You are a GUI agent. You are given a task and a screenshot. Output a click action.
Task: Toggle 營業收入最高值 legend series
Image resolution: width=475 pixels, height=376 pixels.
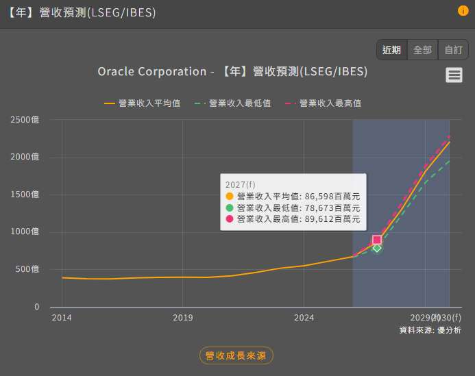[x=330, y=103]
